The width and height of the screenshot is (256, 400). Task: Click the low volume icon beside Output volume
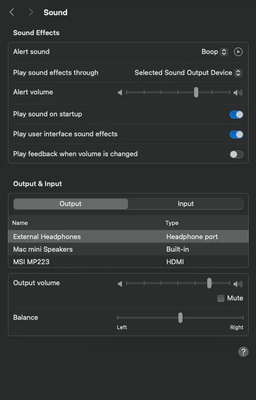pos(120,284)
